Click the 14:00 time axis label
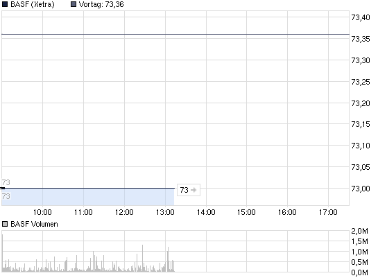 pyautogui.click(x=206, y=212)
